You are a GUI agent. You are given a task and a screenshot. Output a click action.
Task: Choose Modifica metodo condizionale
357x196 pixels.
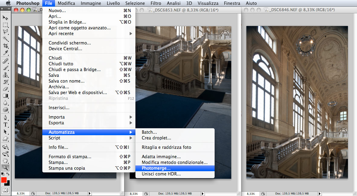tap(175, 162)
